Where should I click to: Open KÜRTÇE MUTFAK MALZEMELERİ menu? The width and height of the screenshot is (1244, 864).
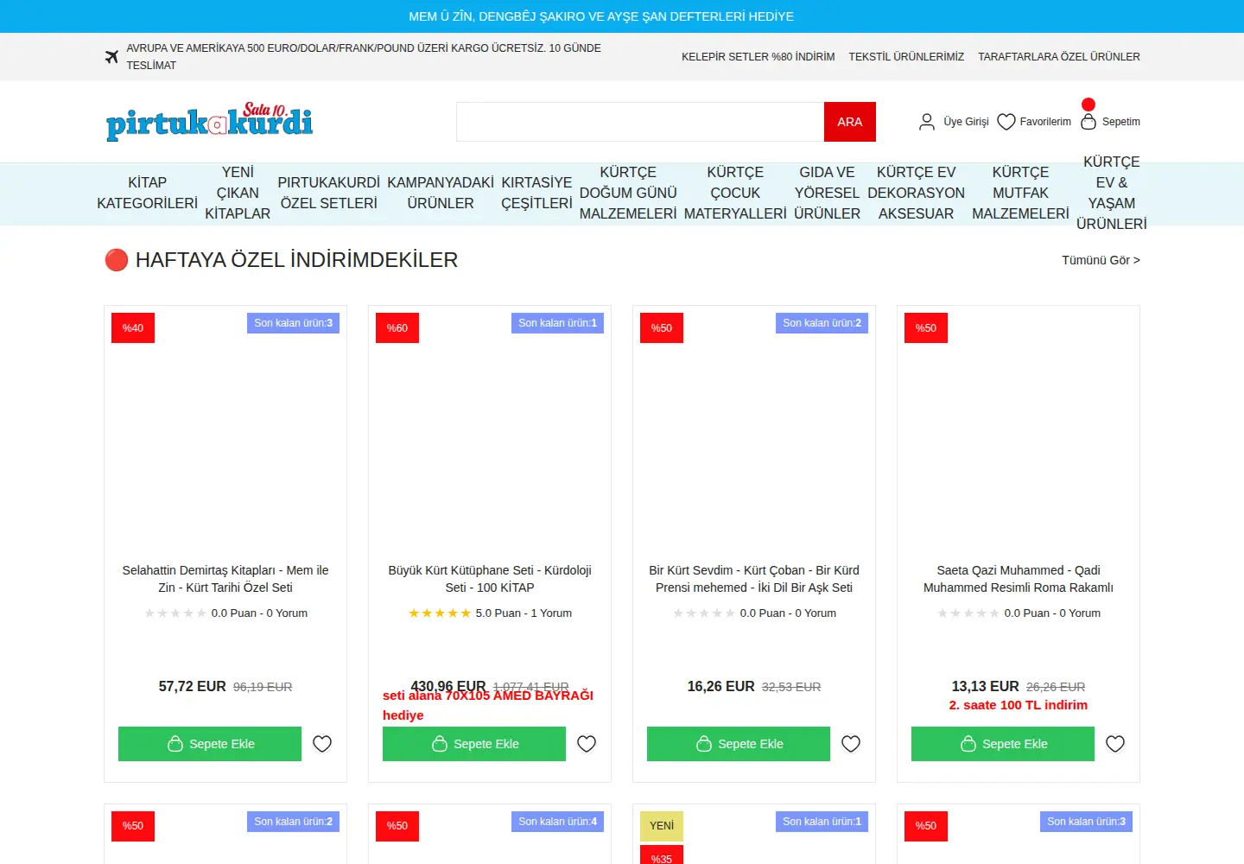pos(1020,194)
